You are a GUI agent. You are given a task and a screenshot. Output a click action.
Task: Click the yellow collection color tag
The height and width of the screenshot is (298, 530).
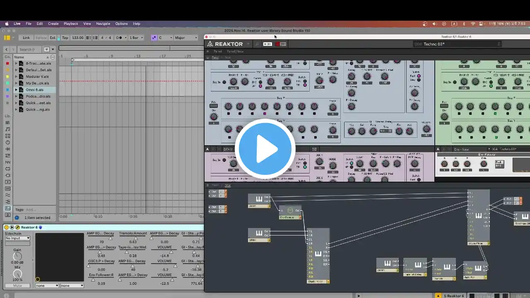[7, 77]
